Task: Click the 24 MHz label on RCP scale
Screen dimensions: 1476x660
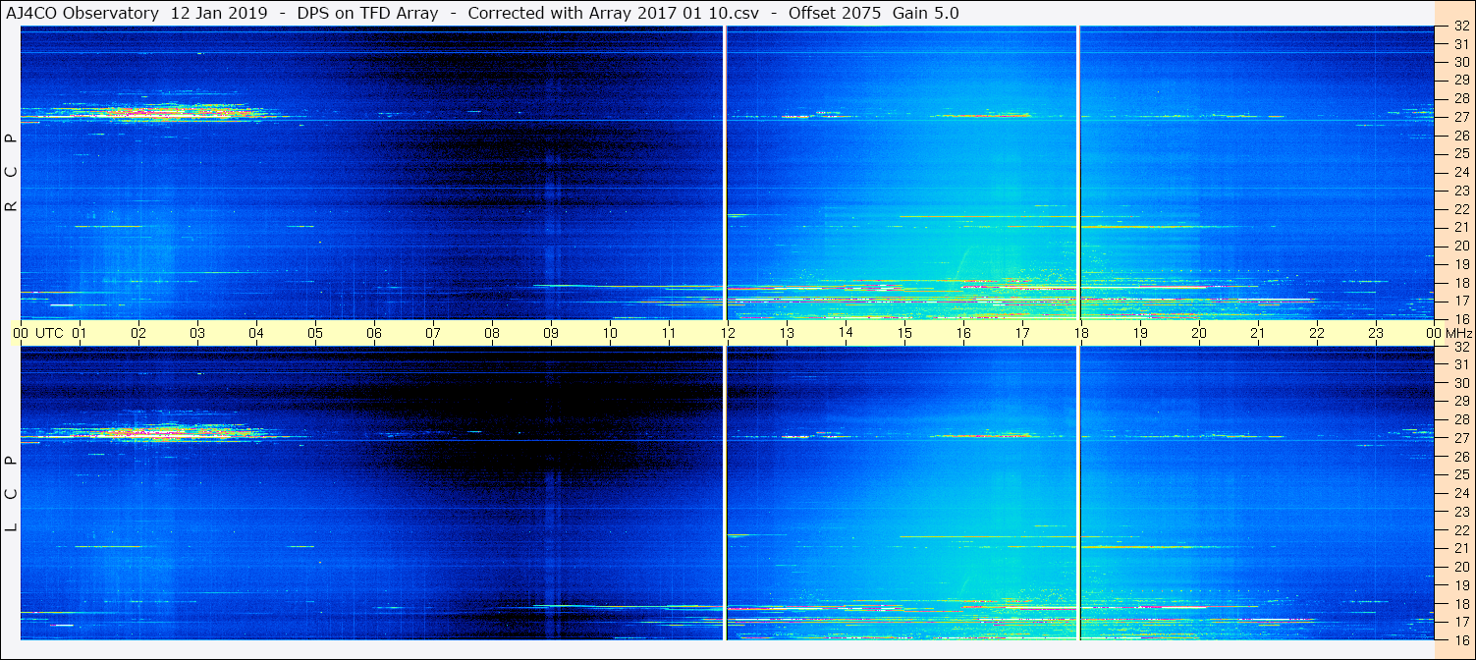Action: click(1460, 172)
